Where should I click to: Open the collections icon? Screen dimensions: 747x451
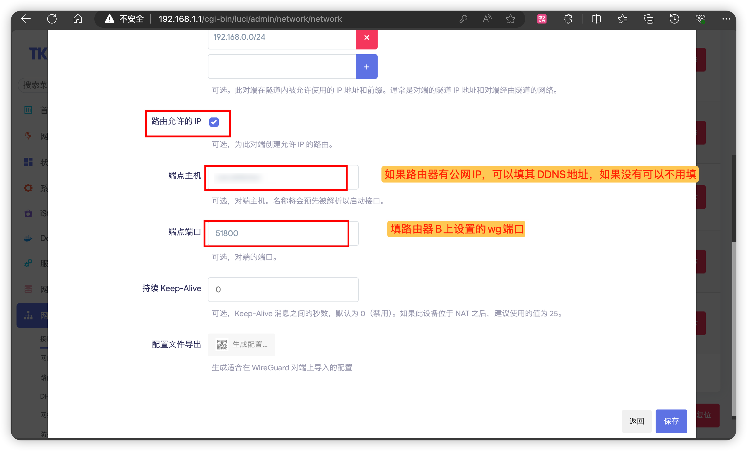[648, 19]
